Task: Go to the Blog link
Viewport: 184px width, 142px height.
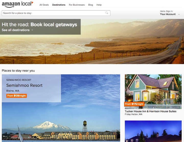Action: point(90,5)
